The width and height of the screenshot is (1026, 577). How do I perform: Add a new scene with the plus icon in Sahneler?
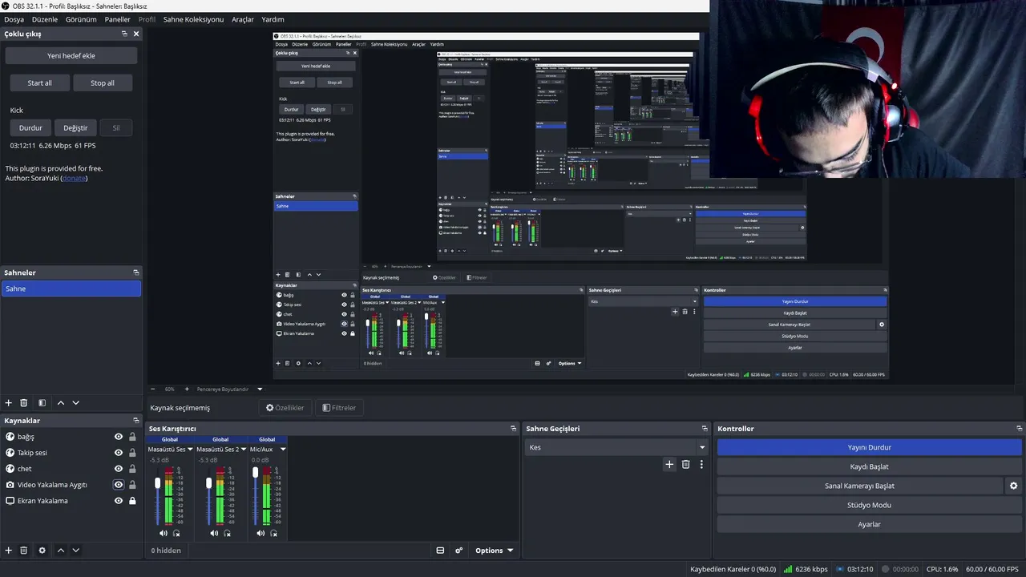click(9, 403)
